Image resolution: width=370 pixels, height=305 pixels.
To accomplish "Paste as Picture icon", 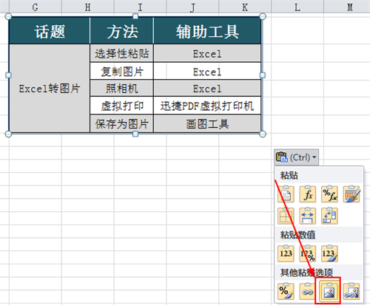I will click(329, 291).
